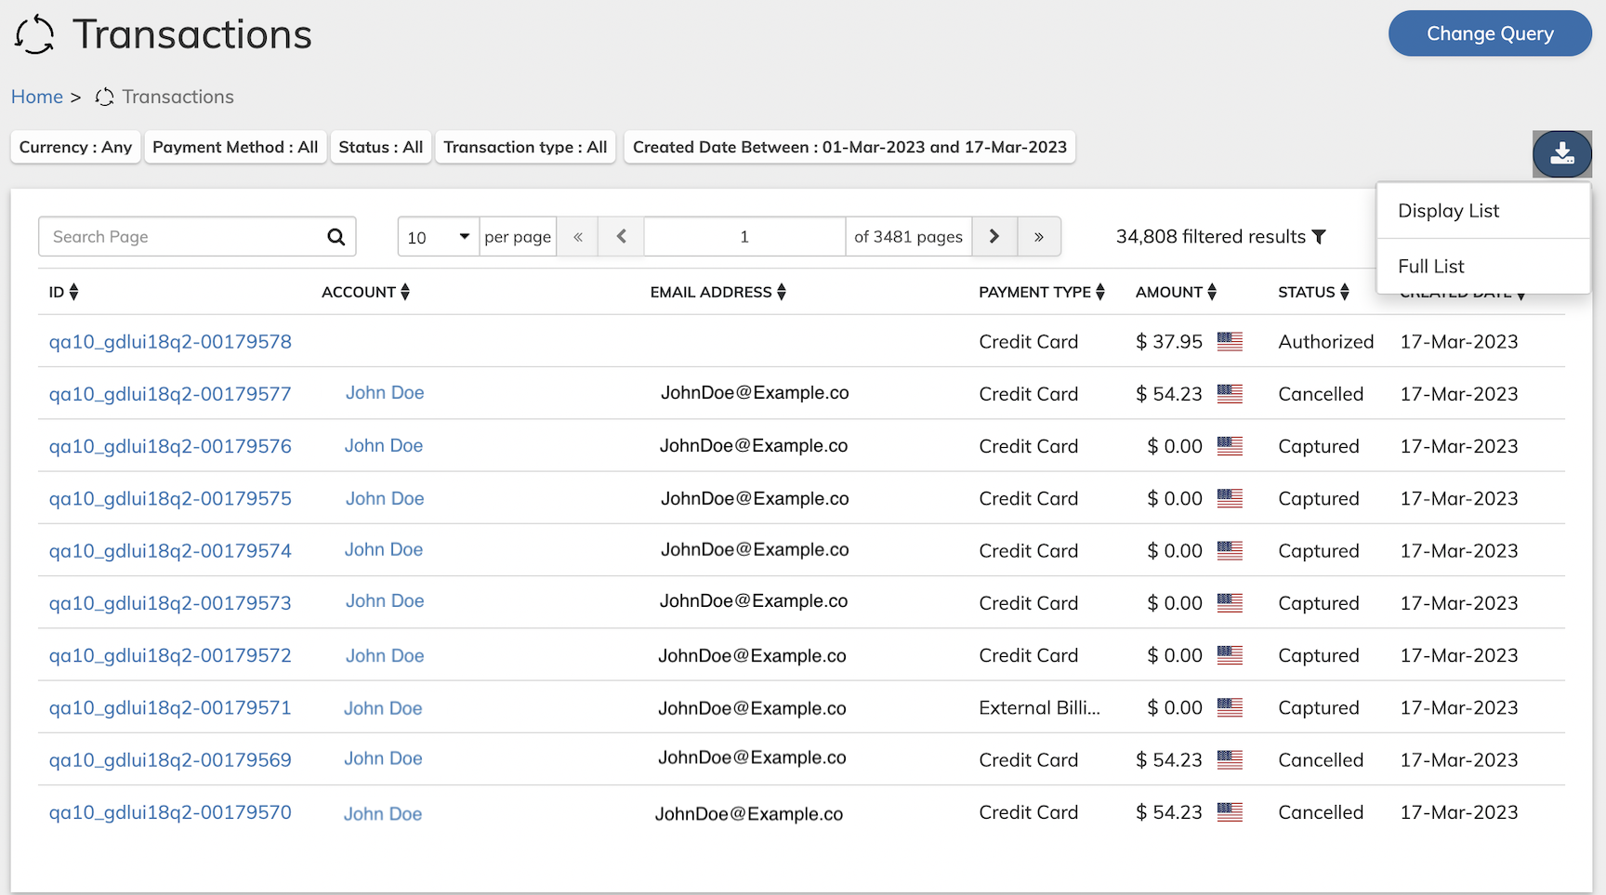
Task: Click of 3481 pages label
Action: pos(908,237)
